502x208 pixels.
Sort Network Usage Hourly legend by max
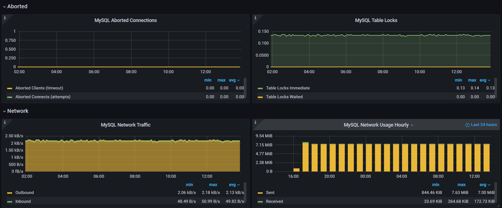[462, 185]
